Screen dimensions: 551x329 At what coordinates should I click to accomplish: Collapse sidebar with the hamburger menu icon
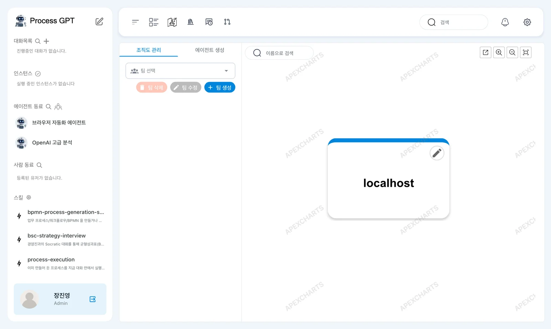coord(135,22)
